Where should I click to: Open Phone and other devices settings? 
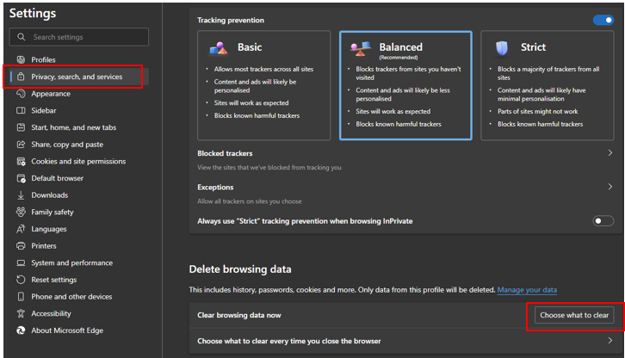click(71, 297)
